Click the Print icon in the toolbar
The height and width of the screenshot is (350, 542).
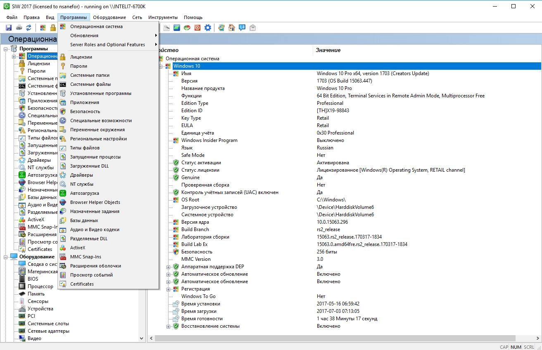click(19, 28)
